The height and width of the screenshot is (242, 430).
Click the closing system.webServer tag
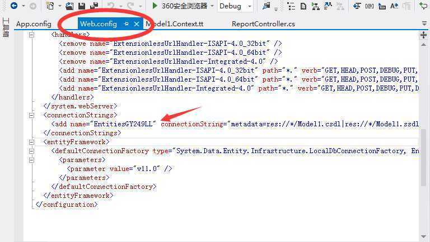click(81, 106)
